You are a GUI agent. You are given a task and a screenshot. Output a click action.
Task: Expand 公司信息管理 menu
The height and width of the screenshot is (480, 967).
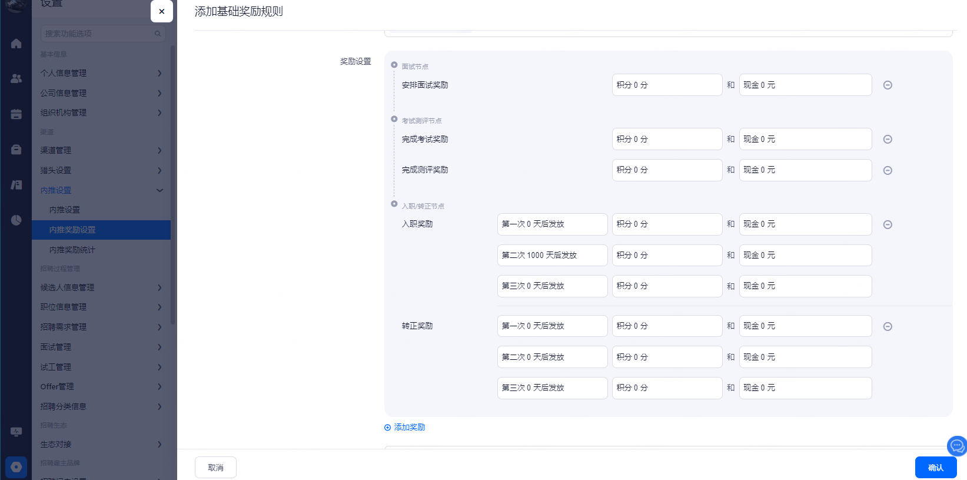click(x=102, y=93)
